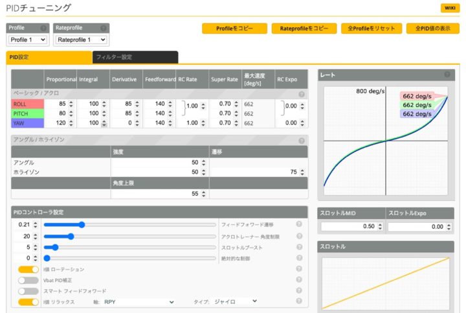Disable the I値 ローテーション toggle
The height and width of the screenshot is (313, 466).
click(28, 269)
